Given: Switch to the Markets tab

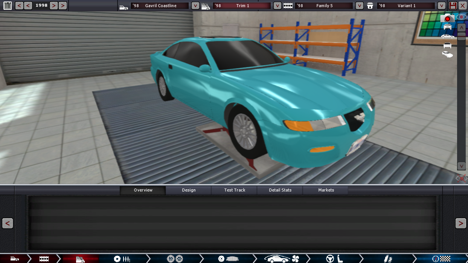Looking at the screenshot, I should click(326, 190).
